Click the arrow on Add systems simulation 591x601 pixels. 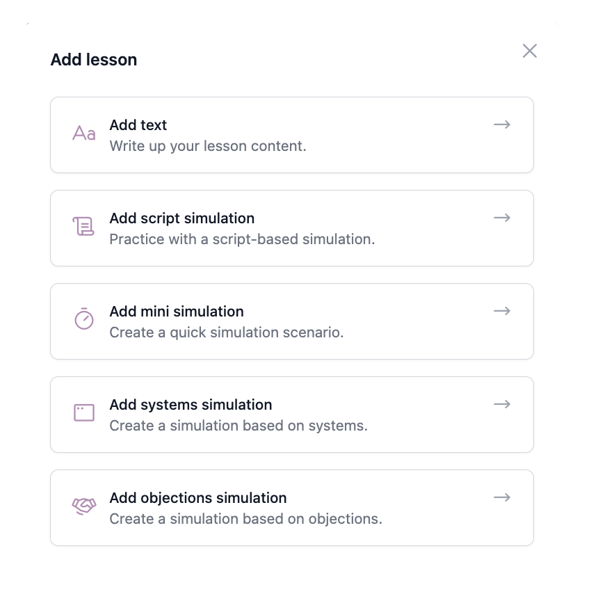coord(502,405)
